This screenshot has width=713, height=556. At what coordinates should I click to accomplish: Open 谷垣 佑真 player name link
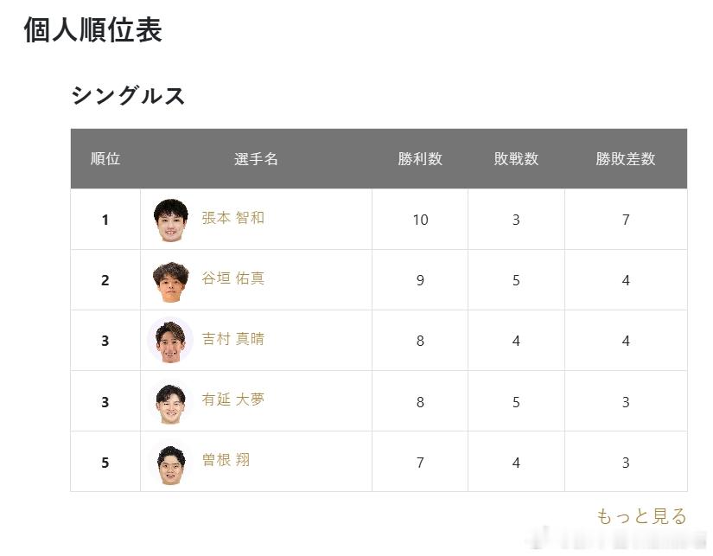coord(232,278)
